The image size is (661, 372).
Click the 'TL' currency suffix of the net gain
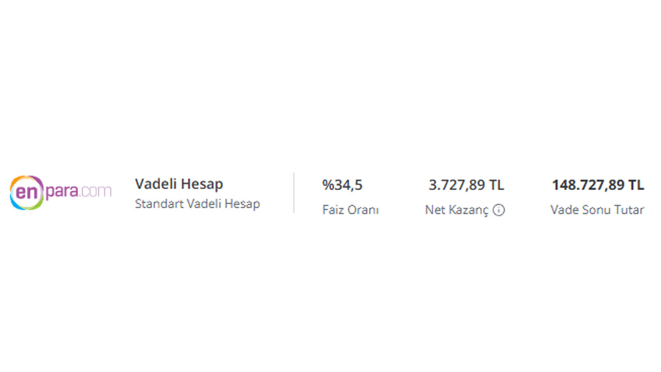[x=497, y=185]
